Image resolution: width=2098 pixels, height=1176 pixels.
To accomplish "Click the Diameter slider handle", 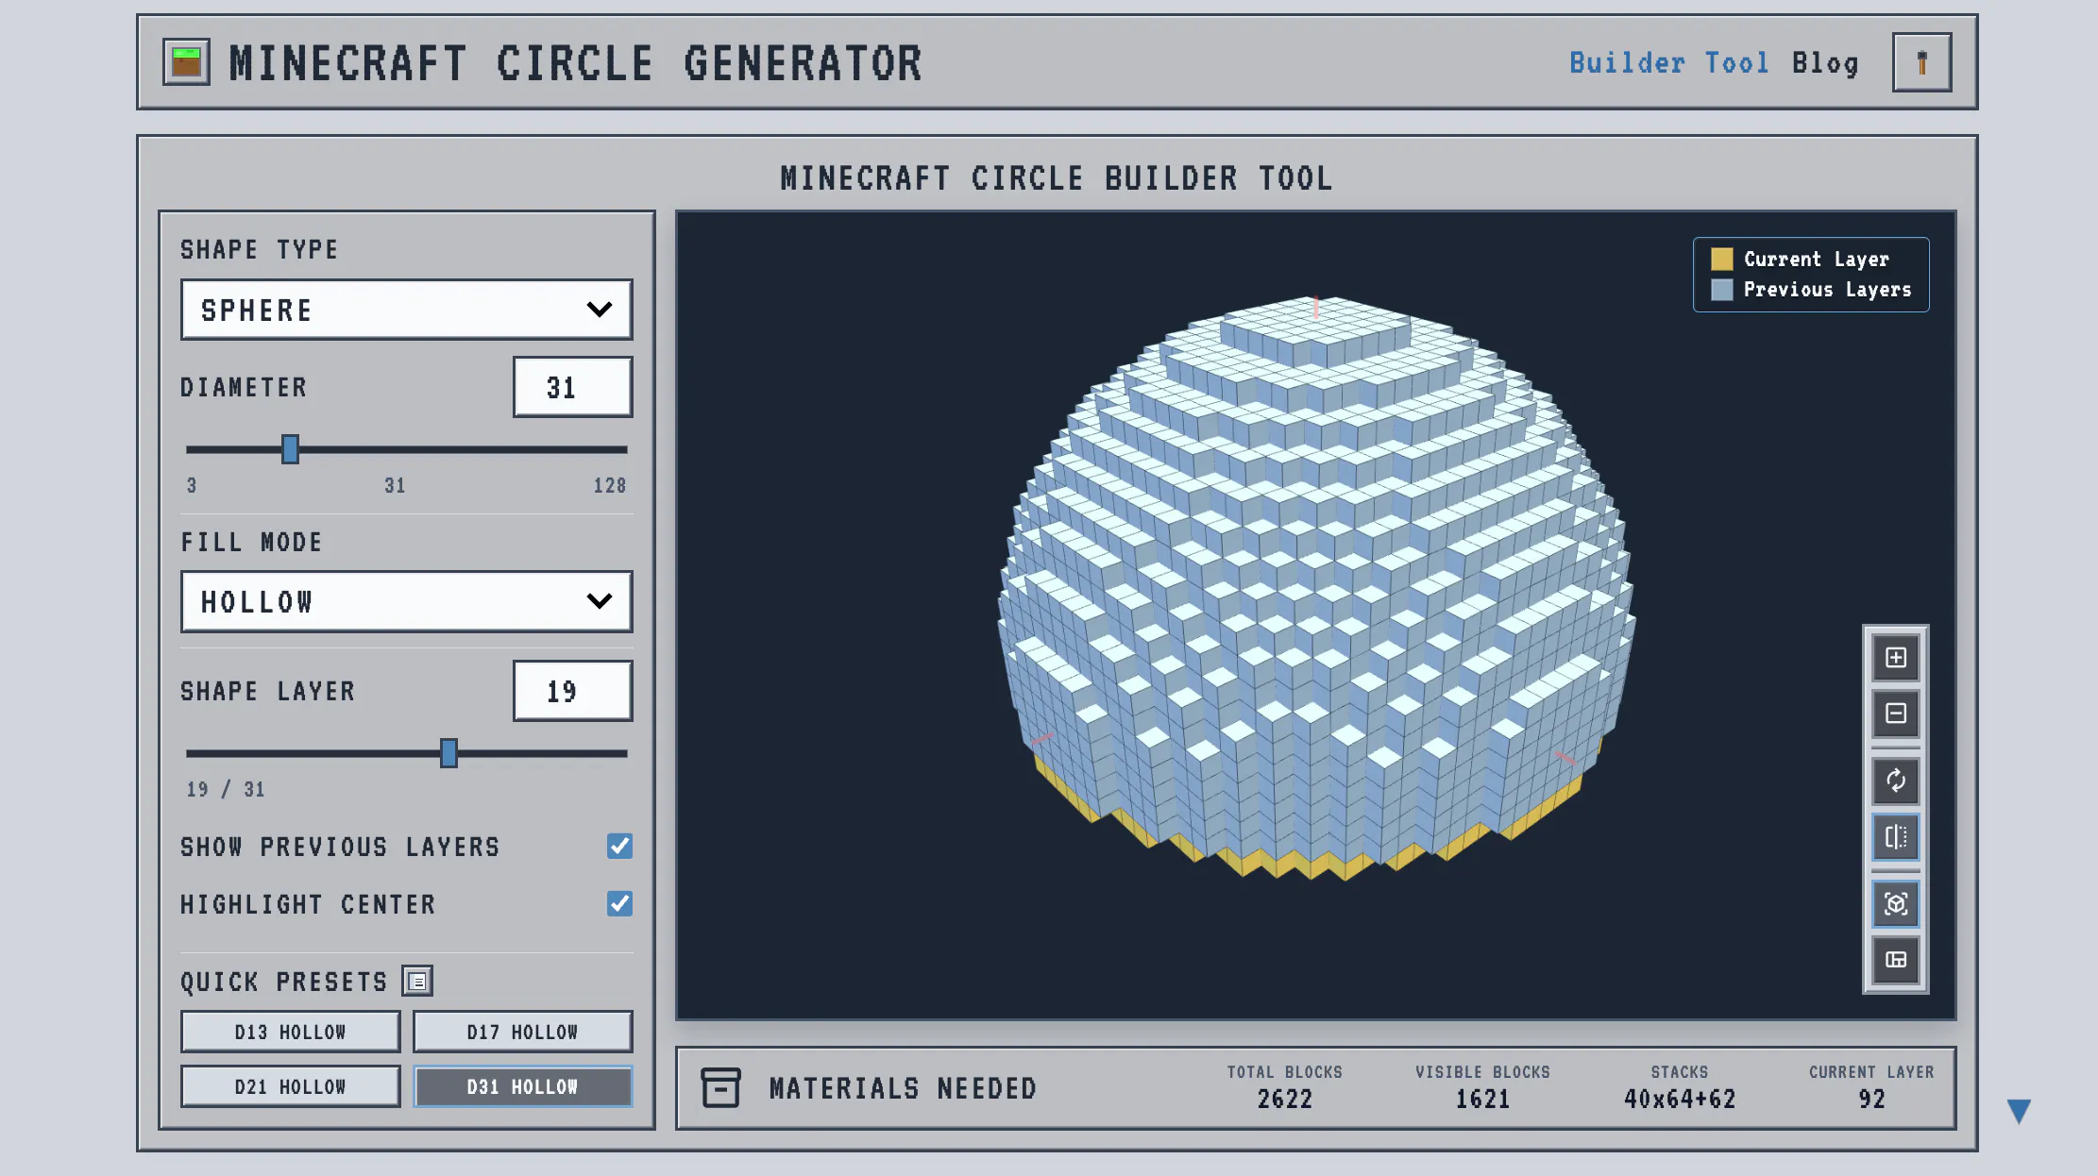I will click(290, 449).
